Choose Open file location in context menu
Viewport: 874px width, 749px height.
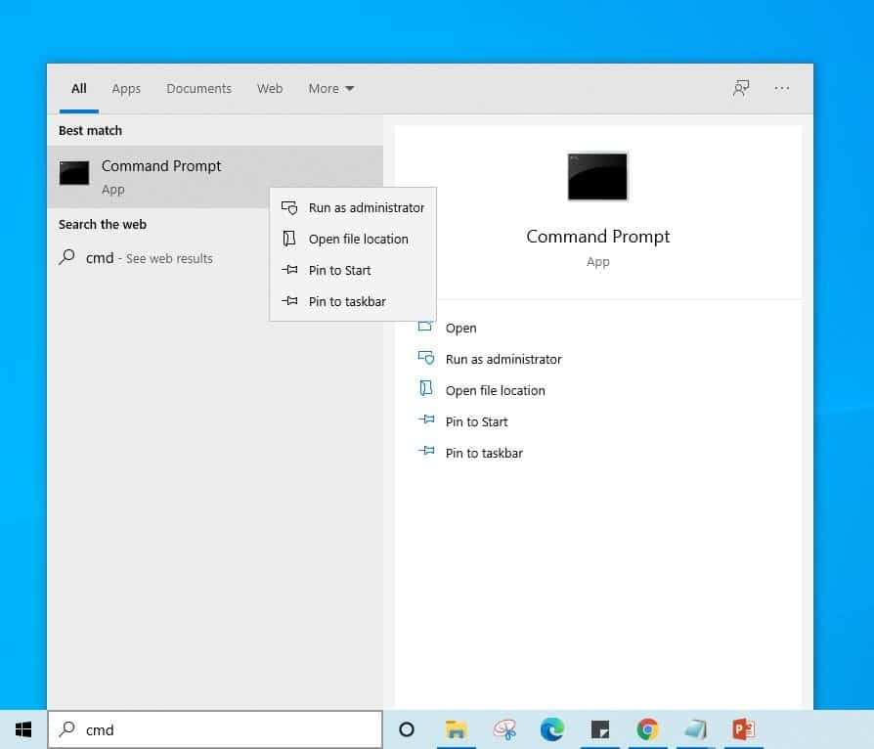[353, 239]
